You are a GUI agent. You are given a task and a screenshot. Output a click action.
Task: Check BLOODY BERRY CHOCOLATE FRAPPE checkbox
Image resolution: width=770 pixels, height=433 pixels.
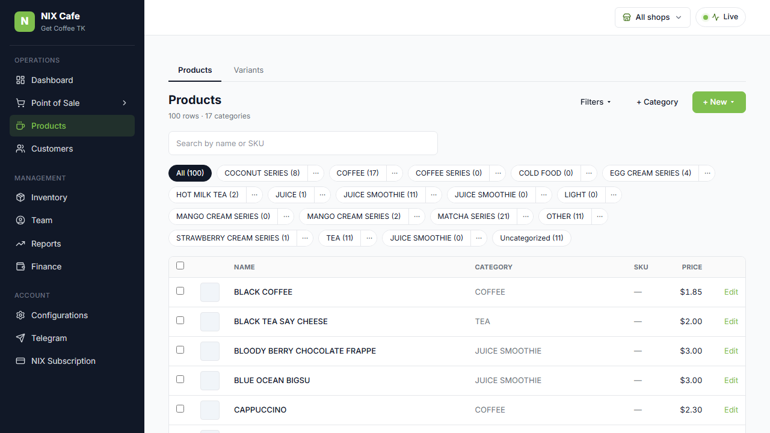pyautogui.click(x=180, y=350)
